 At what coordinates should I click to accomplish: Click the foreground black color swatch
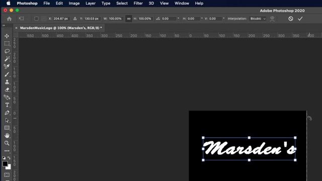[x=5, y=163]
